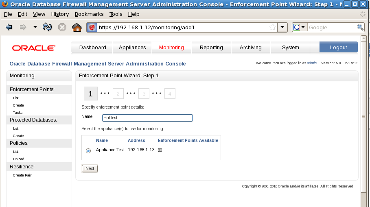Open the search engine selector dropdown
Screen dimensions: 370x207
point(300,27)
